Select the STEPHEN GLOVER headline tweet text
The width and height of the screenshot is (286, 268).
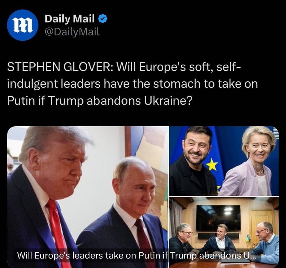pyautogui.click(x=133, y=84)
